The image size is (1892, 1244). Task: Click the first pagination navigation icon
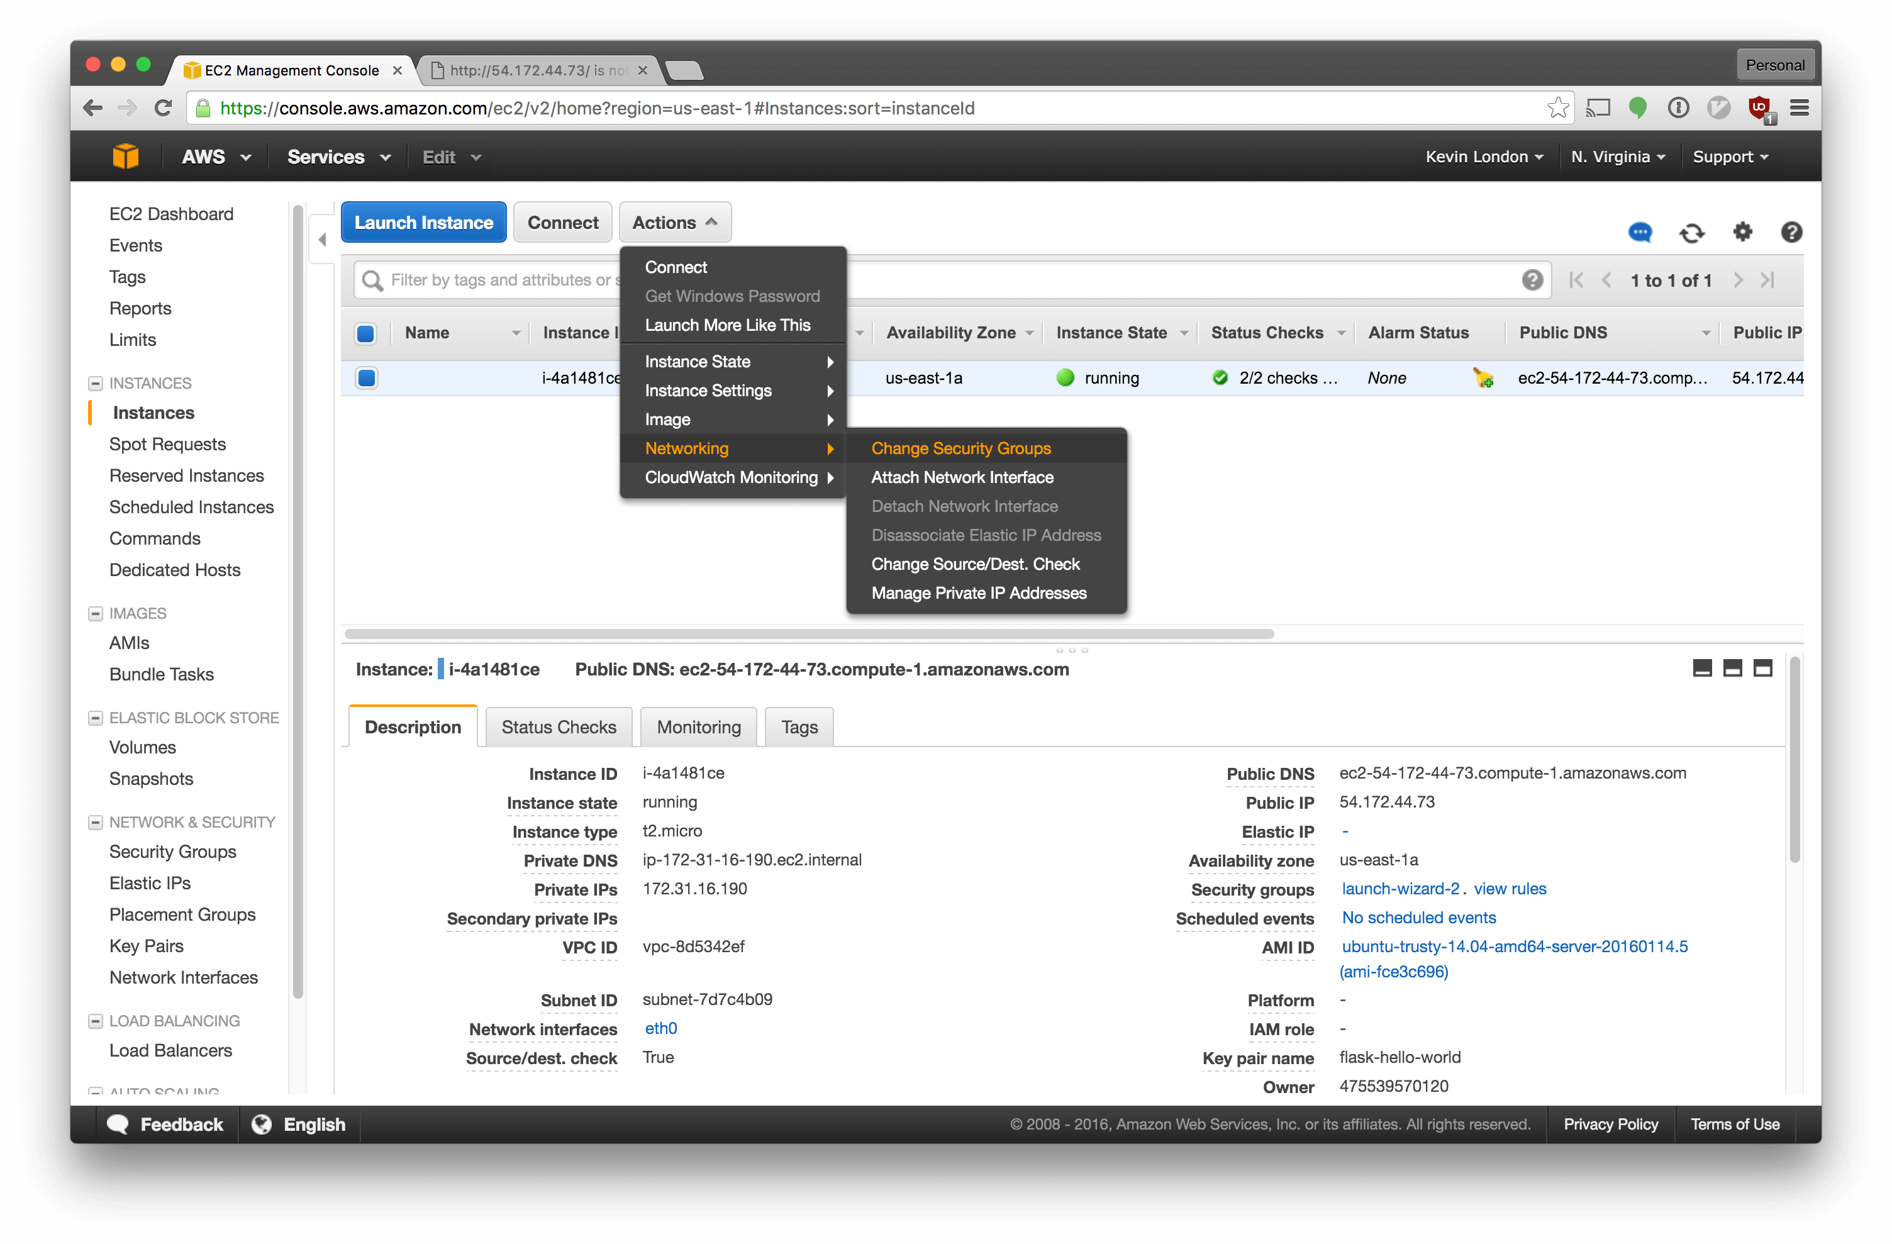1581,280
